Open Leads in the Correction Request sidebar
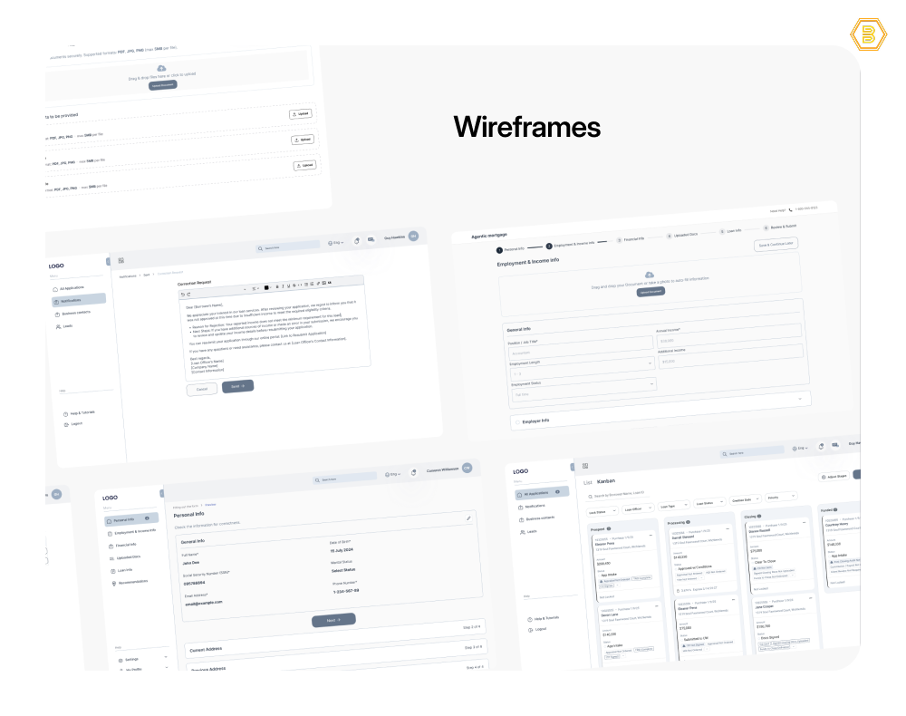The image size is (906, 716). [x=68, y=325]
